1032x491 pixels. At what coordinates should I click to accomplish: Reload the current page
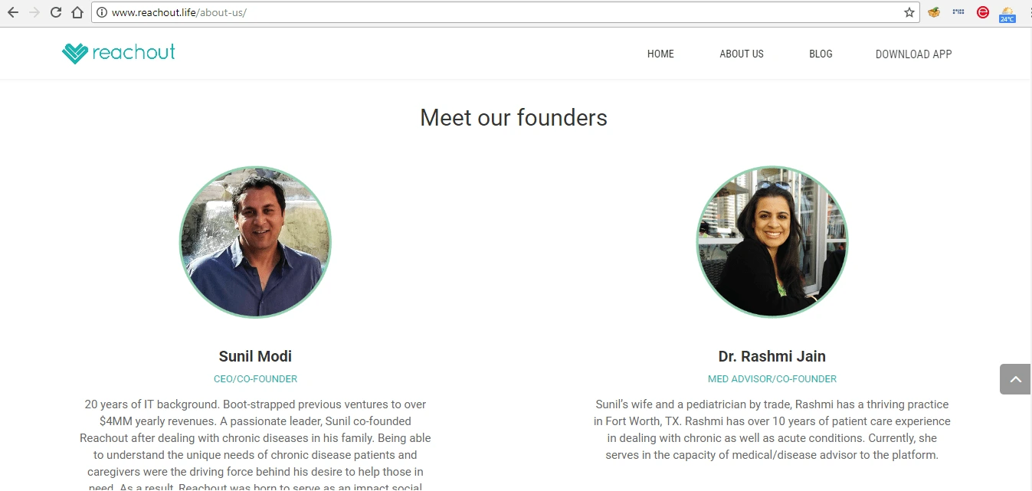pyautogui.click(x=54, y=12)
